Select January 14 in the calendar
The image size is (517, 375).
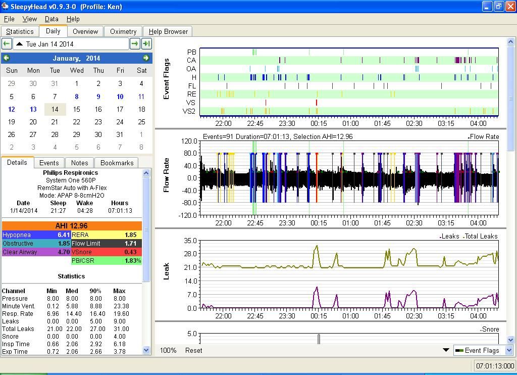55,109
